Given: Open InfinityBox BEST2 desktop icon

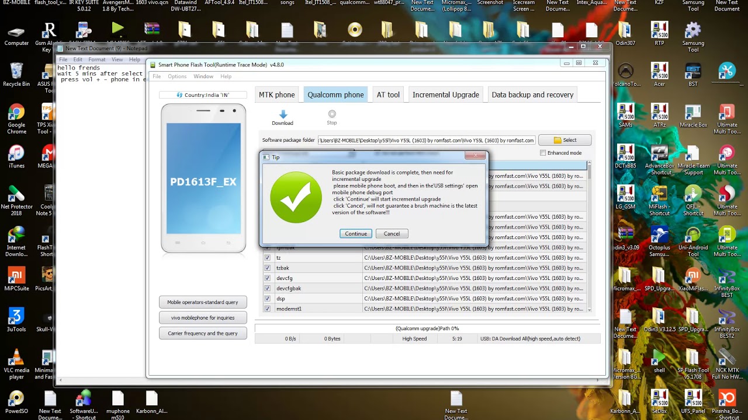Looking at the screenshot, I should (727, 323).
